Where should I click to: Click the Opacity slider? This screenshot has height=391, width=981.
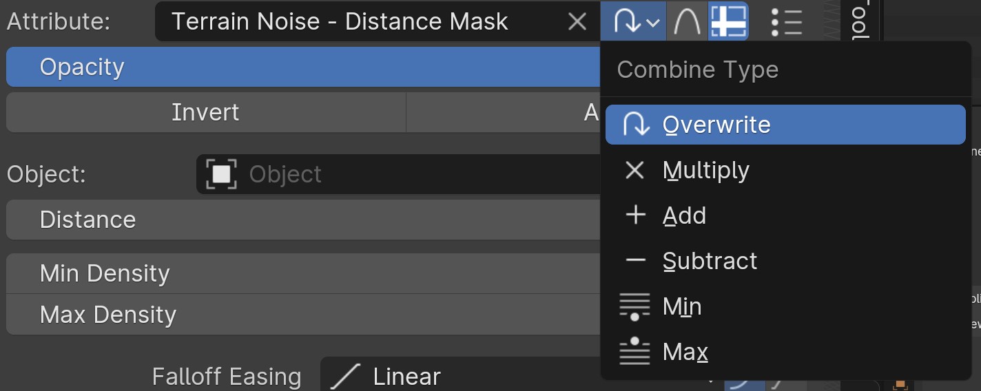click(303, 67)
